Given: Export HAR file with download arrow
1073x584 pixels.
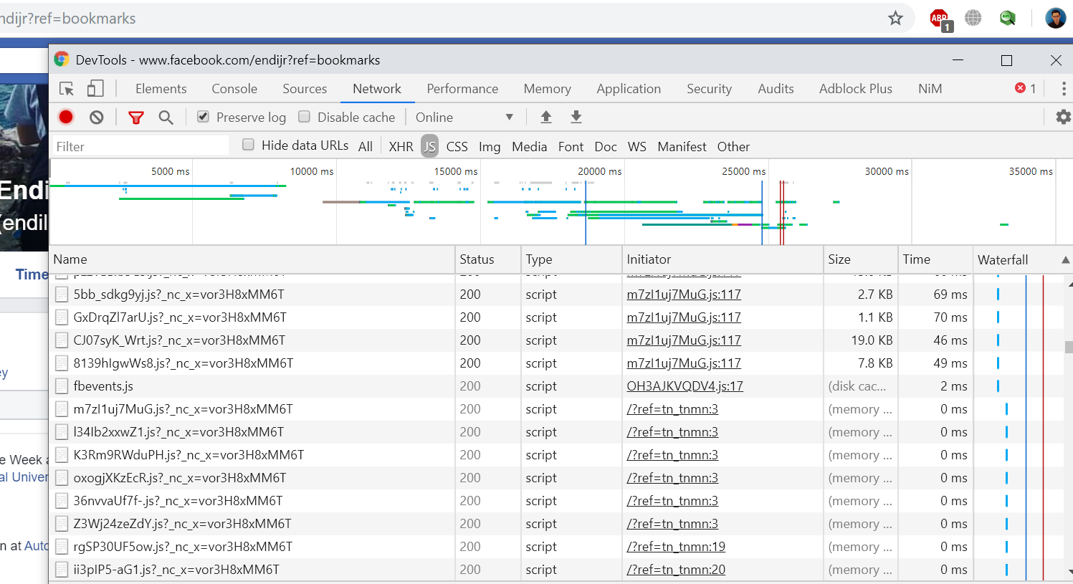Looking at the screenshot, I should pos(576,117).
